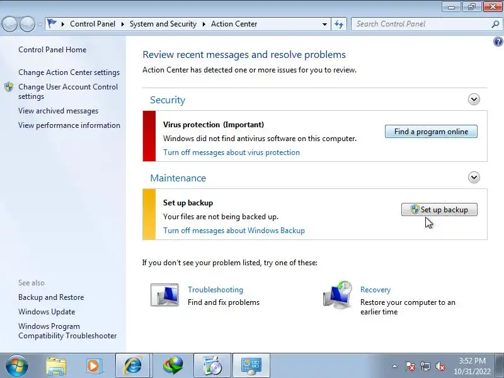504x378 pixels.
Task: Launch Windows Media Player from taskbar
Action: pyautogui.click(x=94, y=366)
